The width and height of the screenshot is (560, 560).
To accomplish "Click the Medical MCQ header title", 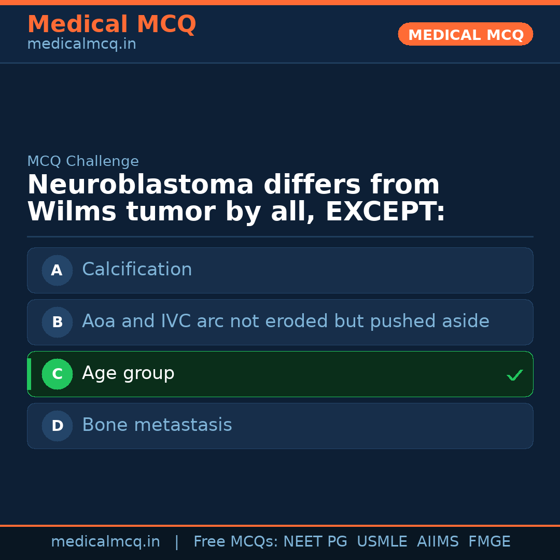I will (x=111, y=24).
